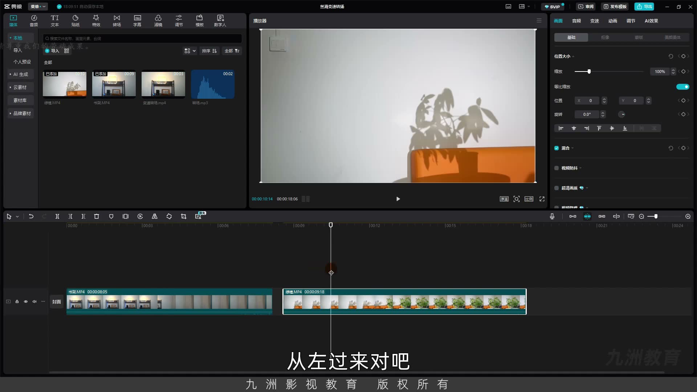
Task: Expand the 本地 tree item
Action: click(11, 38)
